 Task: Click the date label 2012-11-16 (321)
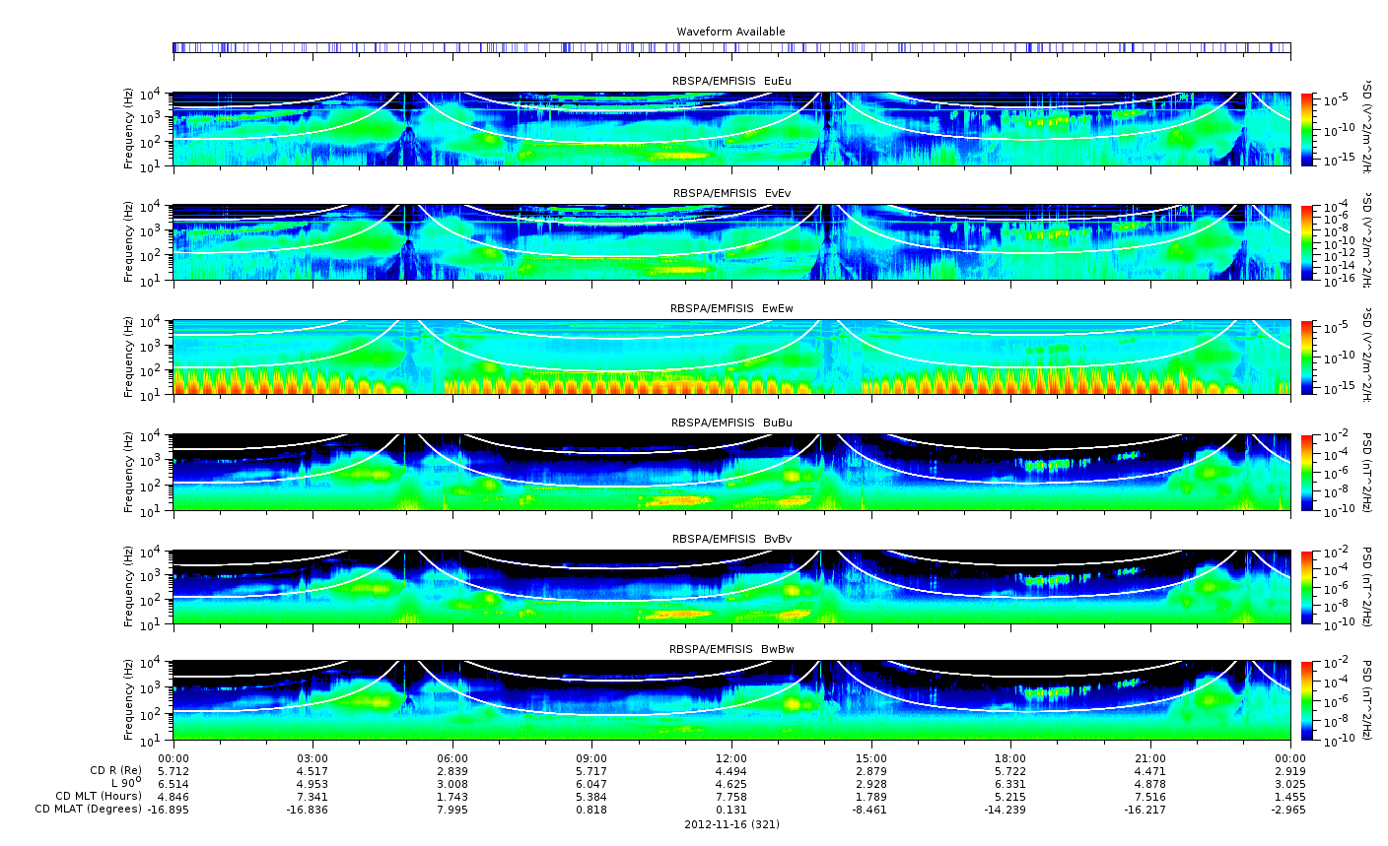pos(730,824)
